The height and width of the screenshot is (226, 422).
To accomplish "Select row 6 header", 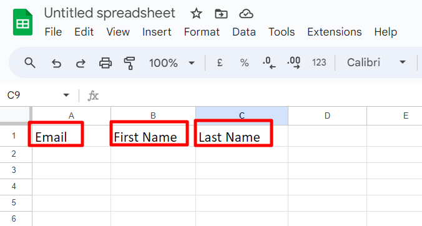I will 16,219.
